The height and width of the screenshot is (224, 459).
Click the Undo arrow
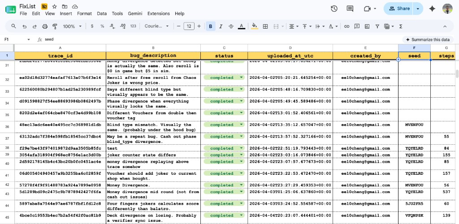[25, 26]
